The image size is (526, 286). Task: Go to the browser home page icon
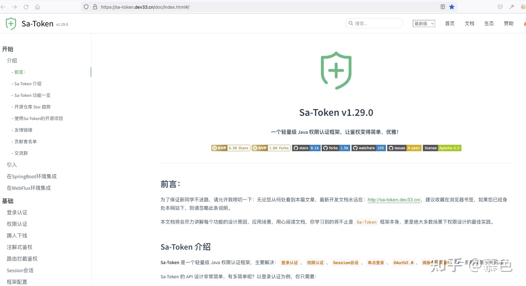pos(37,7)
